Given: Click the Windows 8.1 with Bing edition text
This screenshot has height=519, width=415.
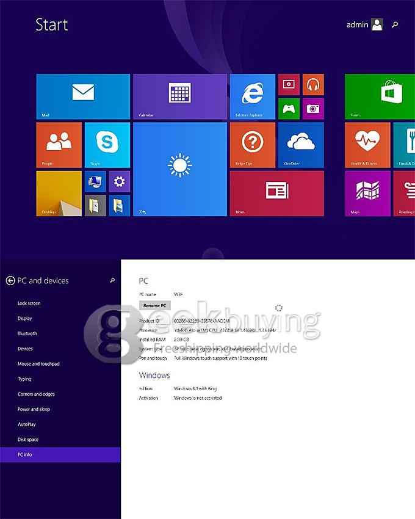Looking at the screenshot, I should [x=195, y=388].
